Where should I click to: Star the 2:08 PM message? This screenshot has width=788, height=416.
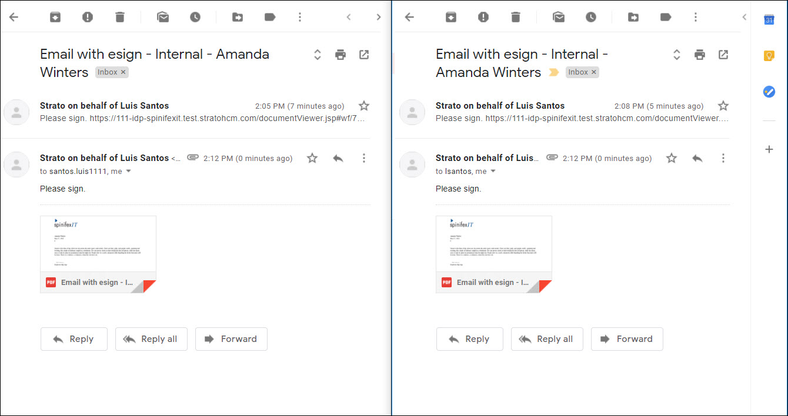click(723, 106)
